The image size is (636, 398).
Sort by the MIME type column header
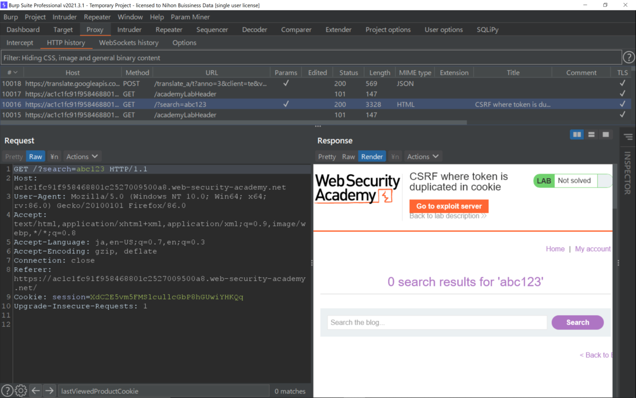tap(414, 73)
